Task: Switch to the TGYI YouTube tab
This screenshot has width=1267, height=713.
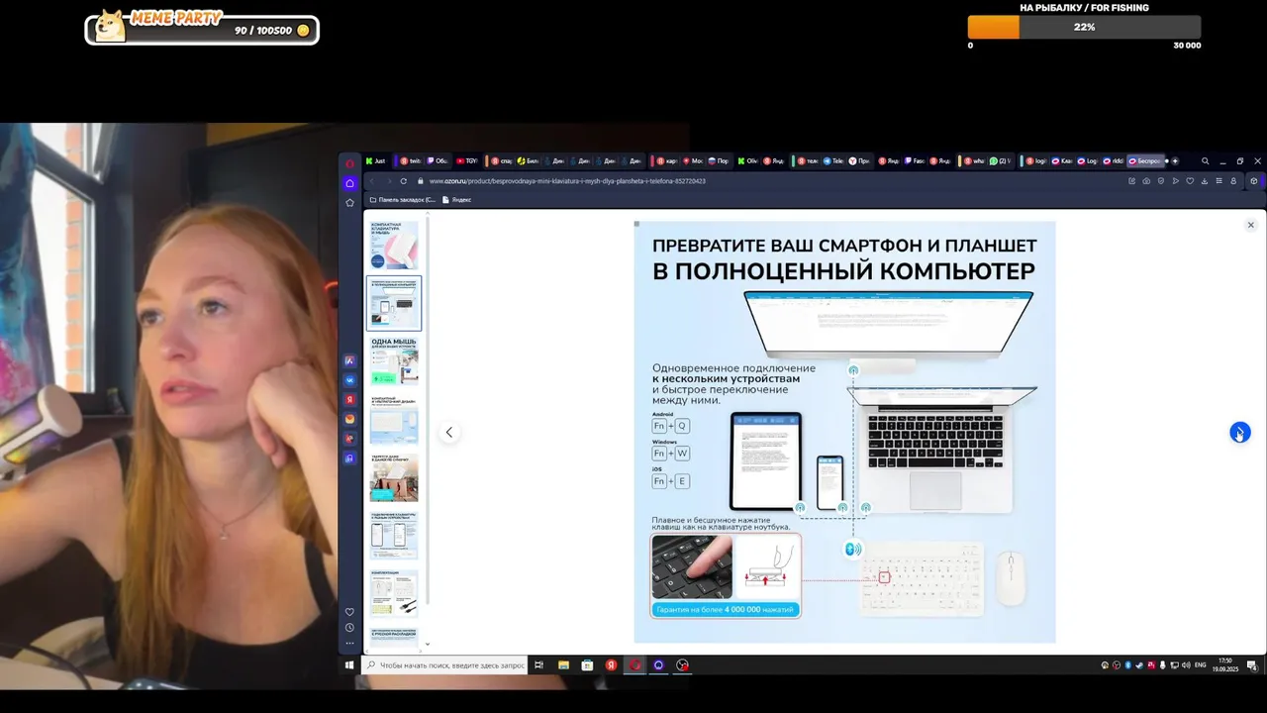Action: point(467,160)
